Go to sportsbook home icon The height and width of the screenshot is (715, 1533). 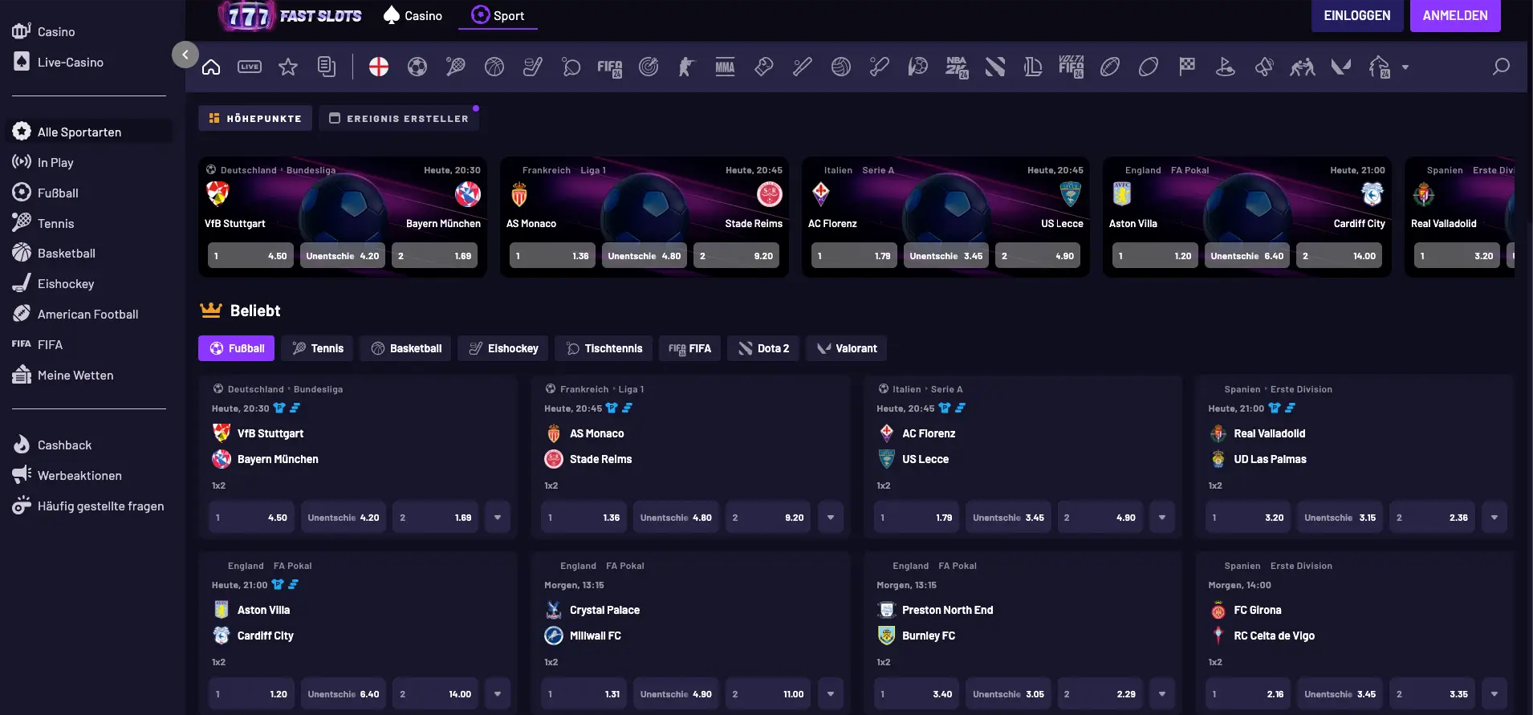[x=211, y=67]
